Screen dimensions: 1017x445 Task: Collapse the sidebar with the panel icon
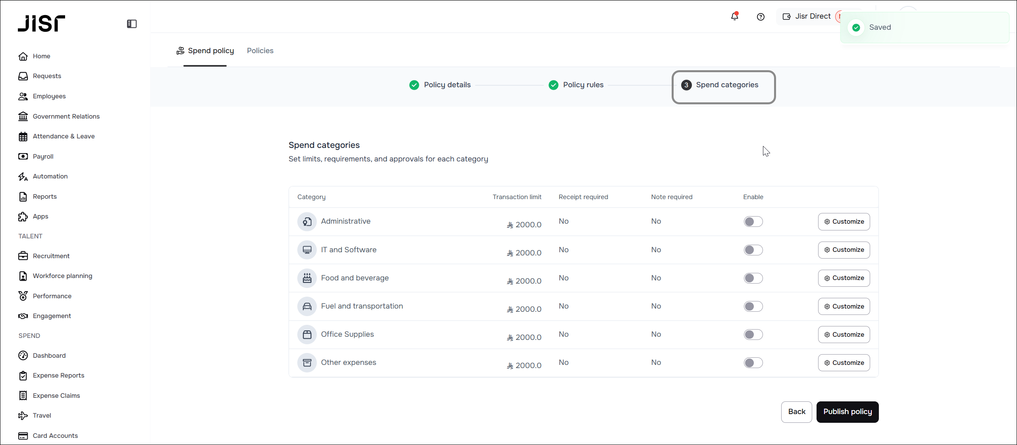pos(132,24)
